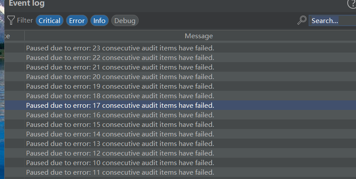Disable the Info filter pill
Screen dimensions: 356x179
(x=100, y=20)
